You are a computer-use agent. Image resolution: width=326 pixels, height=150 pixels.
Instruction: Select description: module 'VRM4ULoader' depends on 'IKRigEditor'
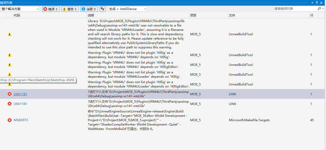[138, 84]
